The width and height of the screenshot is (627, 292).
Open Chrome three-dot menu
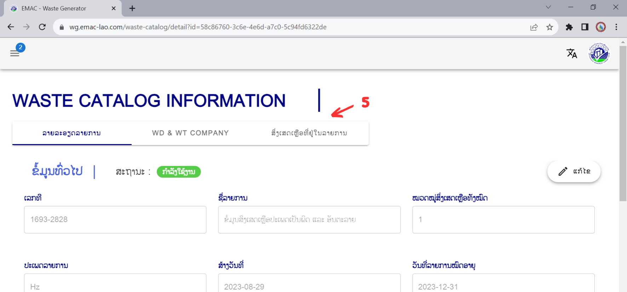click(x=616, y=27)
